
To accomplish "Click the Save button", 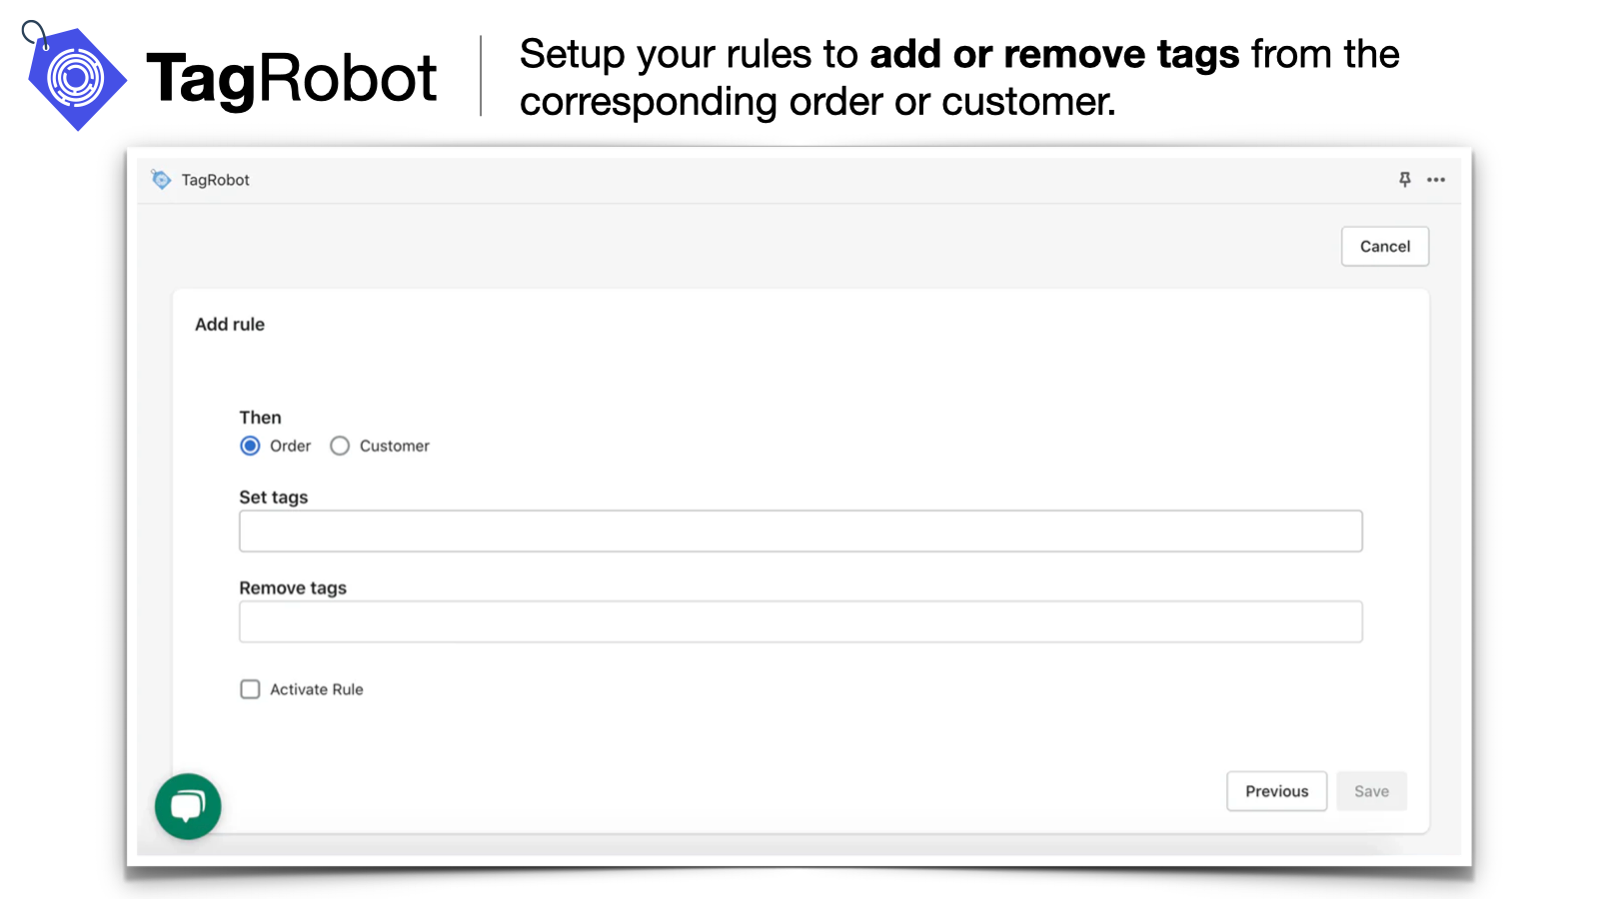I will click(x=1371, y=790).
